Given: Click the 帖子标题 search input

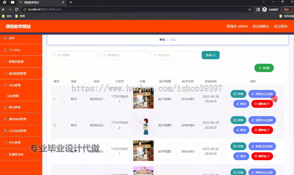Looking at the screenshot, I should point(75,55).
